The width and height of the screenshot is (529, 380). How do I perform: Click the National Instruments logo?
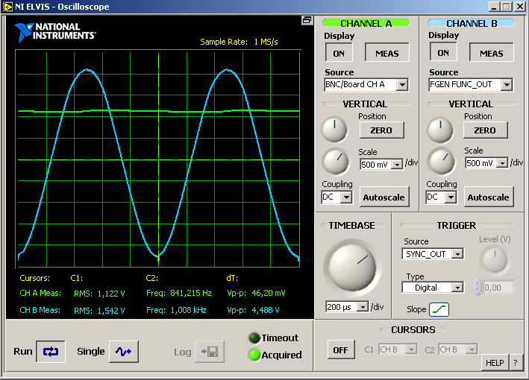[x=55, y=32]
